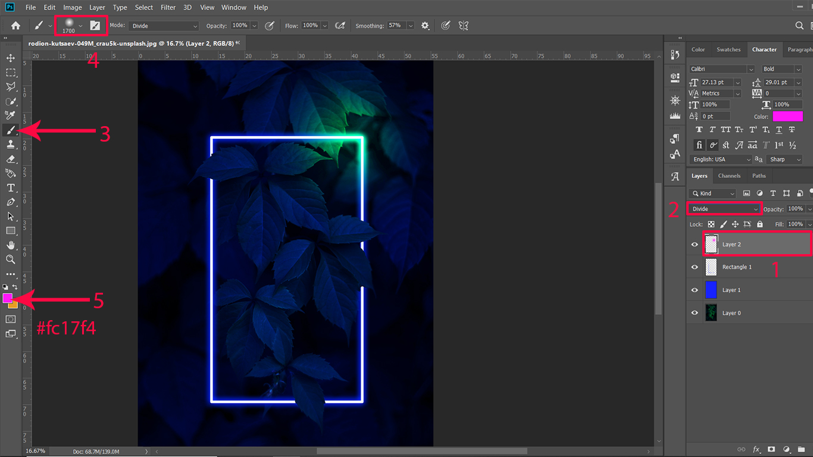The height and width of the screenshot is (457, 813).
Task: Select the Eraser tool
Action: 11,159
